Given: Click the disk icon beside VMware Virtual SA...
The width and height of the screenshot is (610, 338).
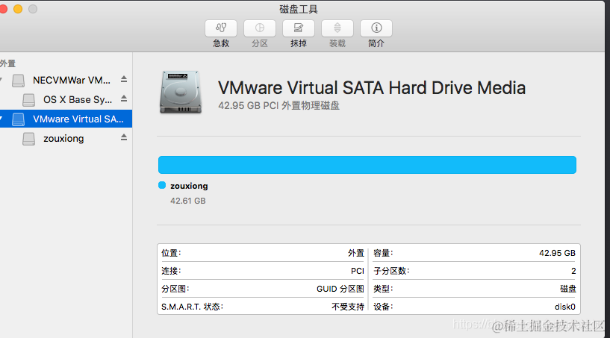Looking at the screenshot, I should tap(18, 119).
